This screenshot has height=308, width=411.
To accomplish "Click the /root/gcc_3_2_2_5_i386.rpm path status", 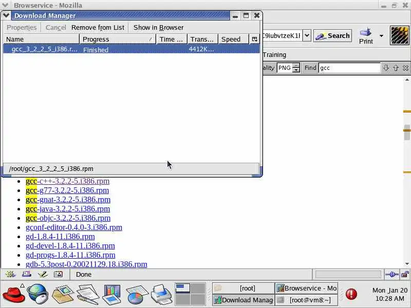I will (x=51, y=169).
